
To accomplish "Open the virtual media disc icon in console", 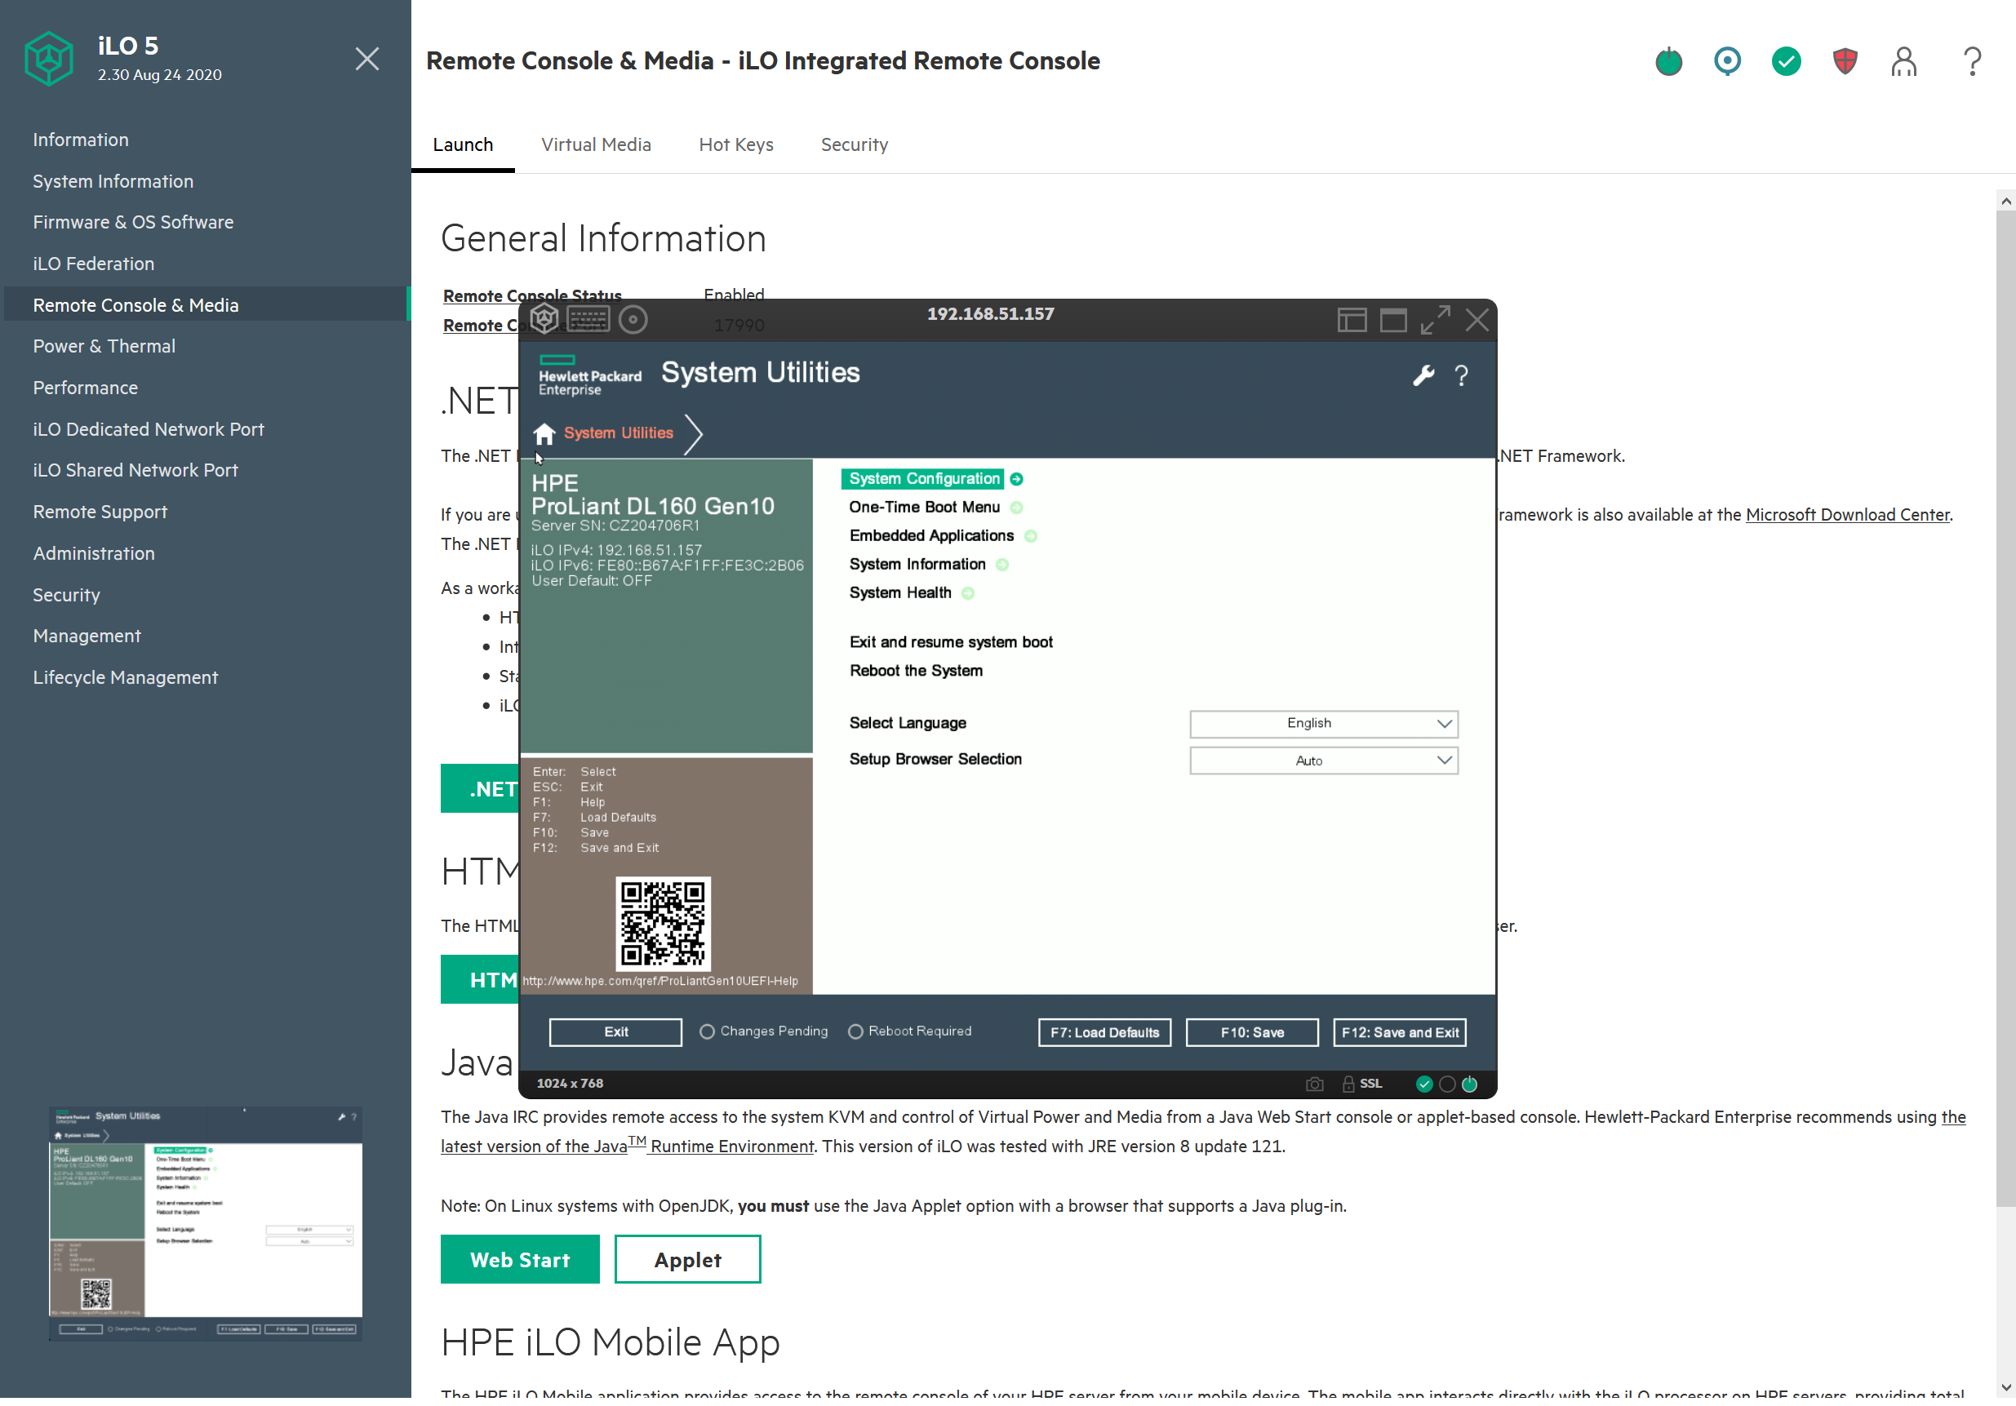I will point(633,319).
